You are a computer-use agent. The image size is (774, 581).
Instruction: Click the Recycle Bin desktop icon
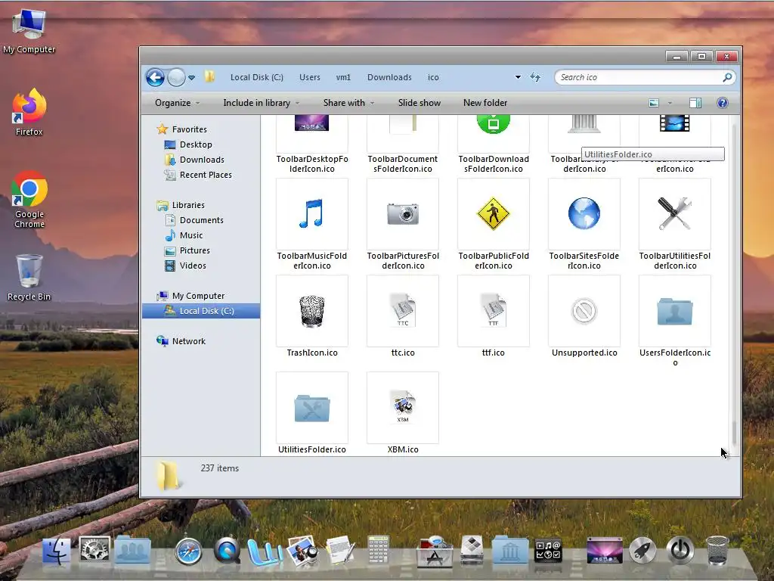pyautogui.click(x=29, y=277)
